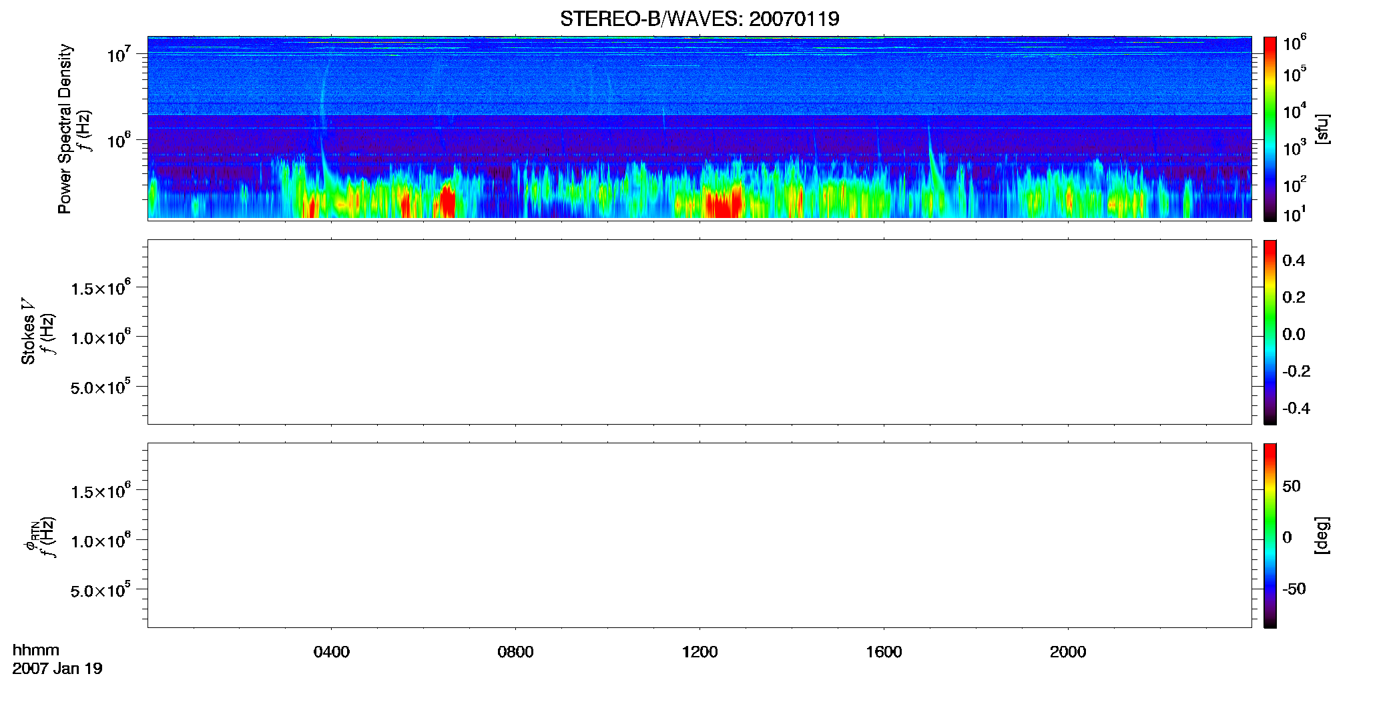Click the power spectral density colorbar
1399x720 pixels.
point(1270,129)
